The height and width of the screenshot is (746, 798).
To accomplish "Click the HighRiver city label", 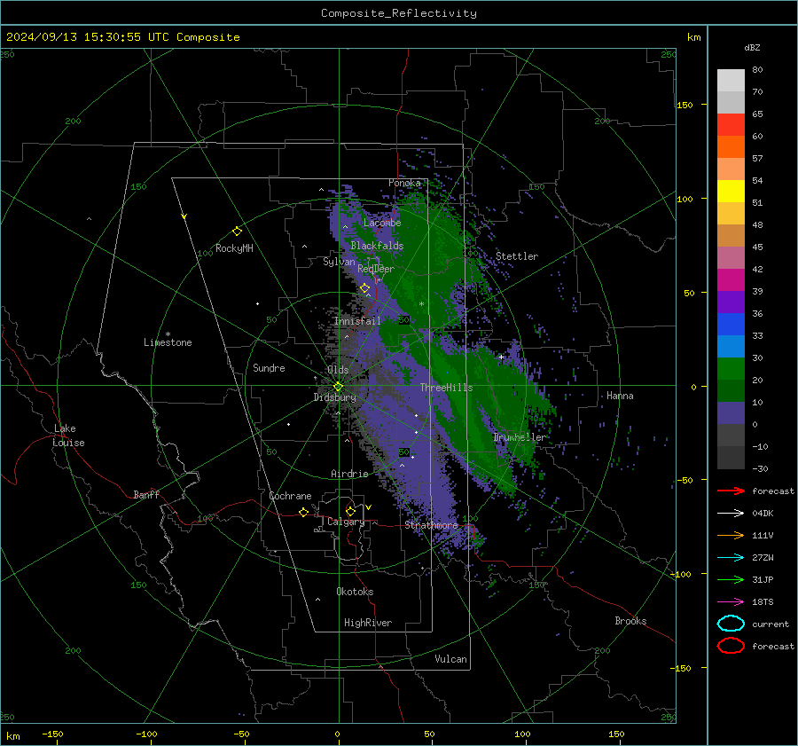I will pyautogui.click(x=368, y=623).
